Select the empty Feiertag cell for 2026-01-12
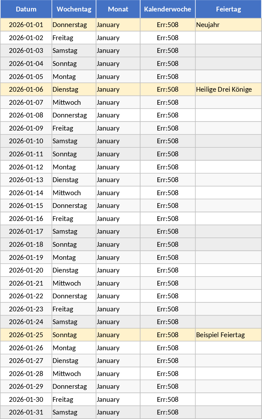Screen dimensions: 262x419 tap(228, 167)
